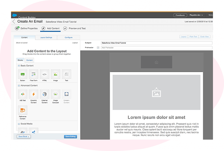Select the External Content block

(x=44, y=94)
